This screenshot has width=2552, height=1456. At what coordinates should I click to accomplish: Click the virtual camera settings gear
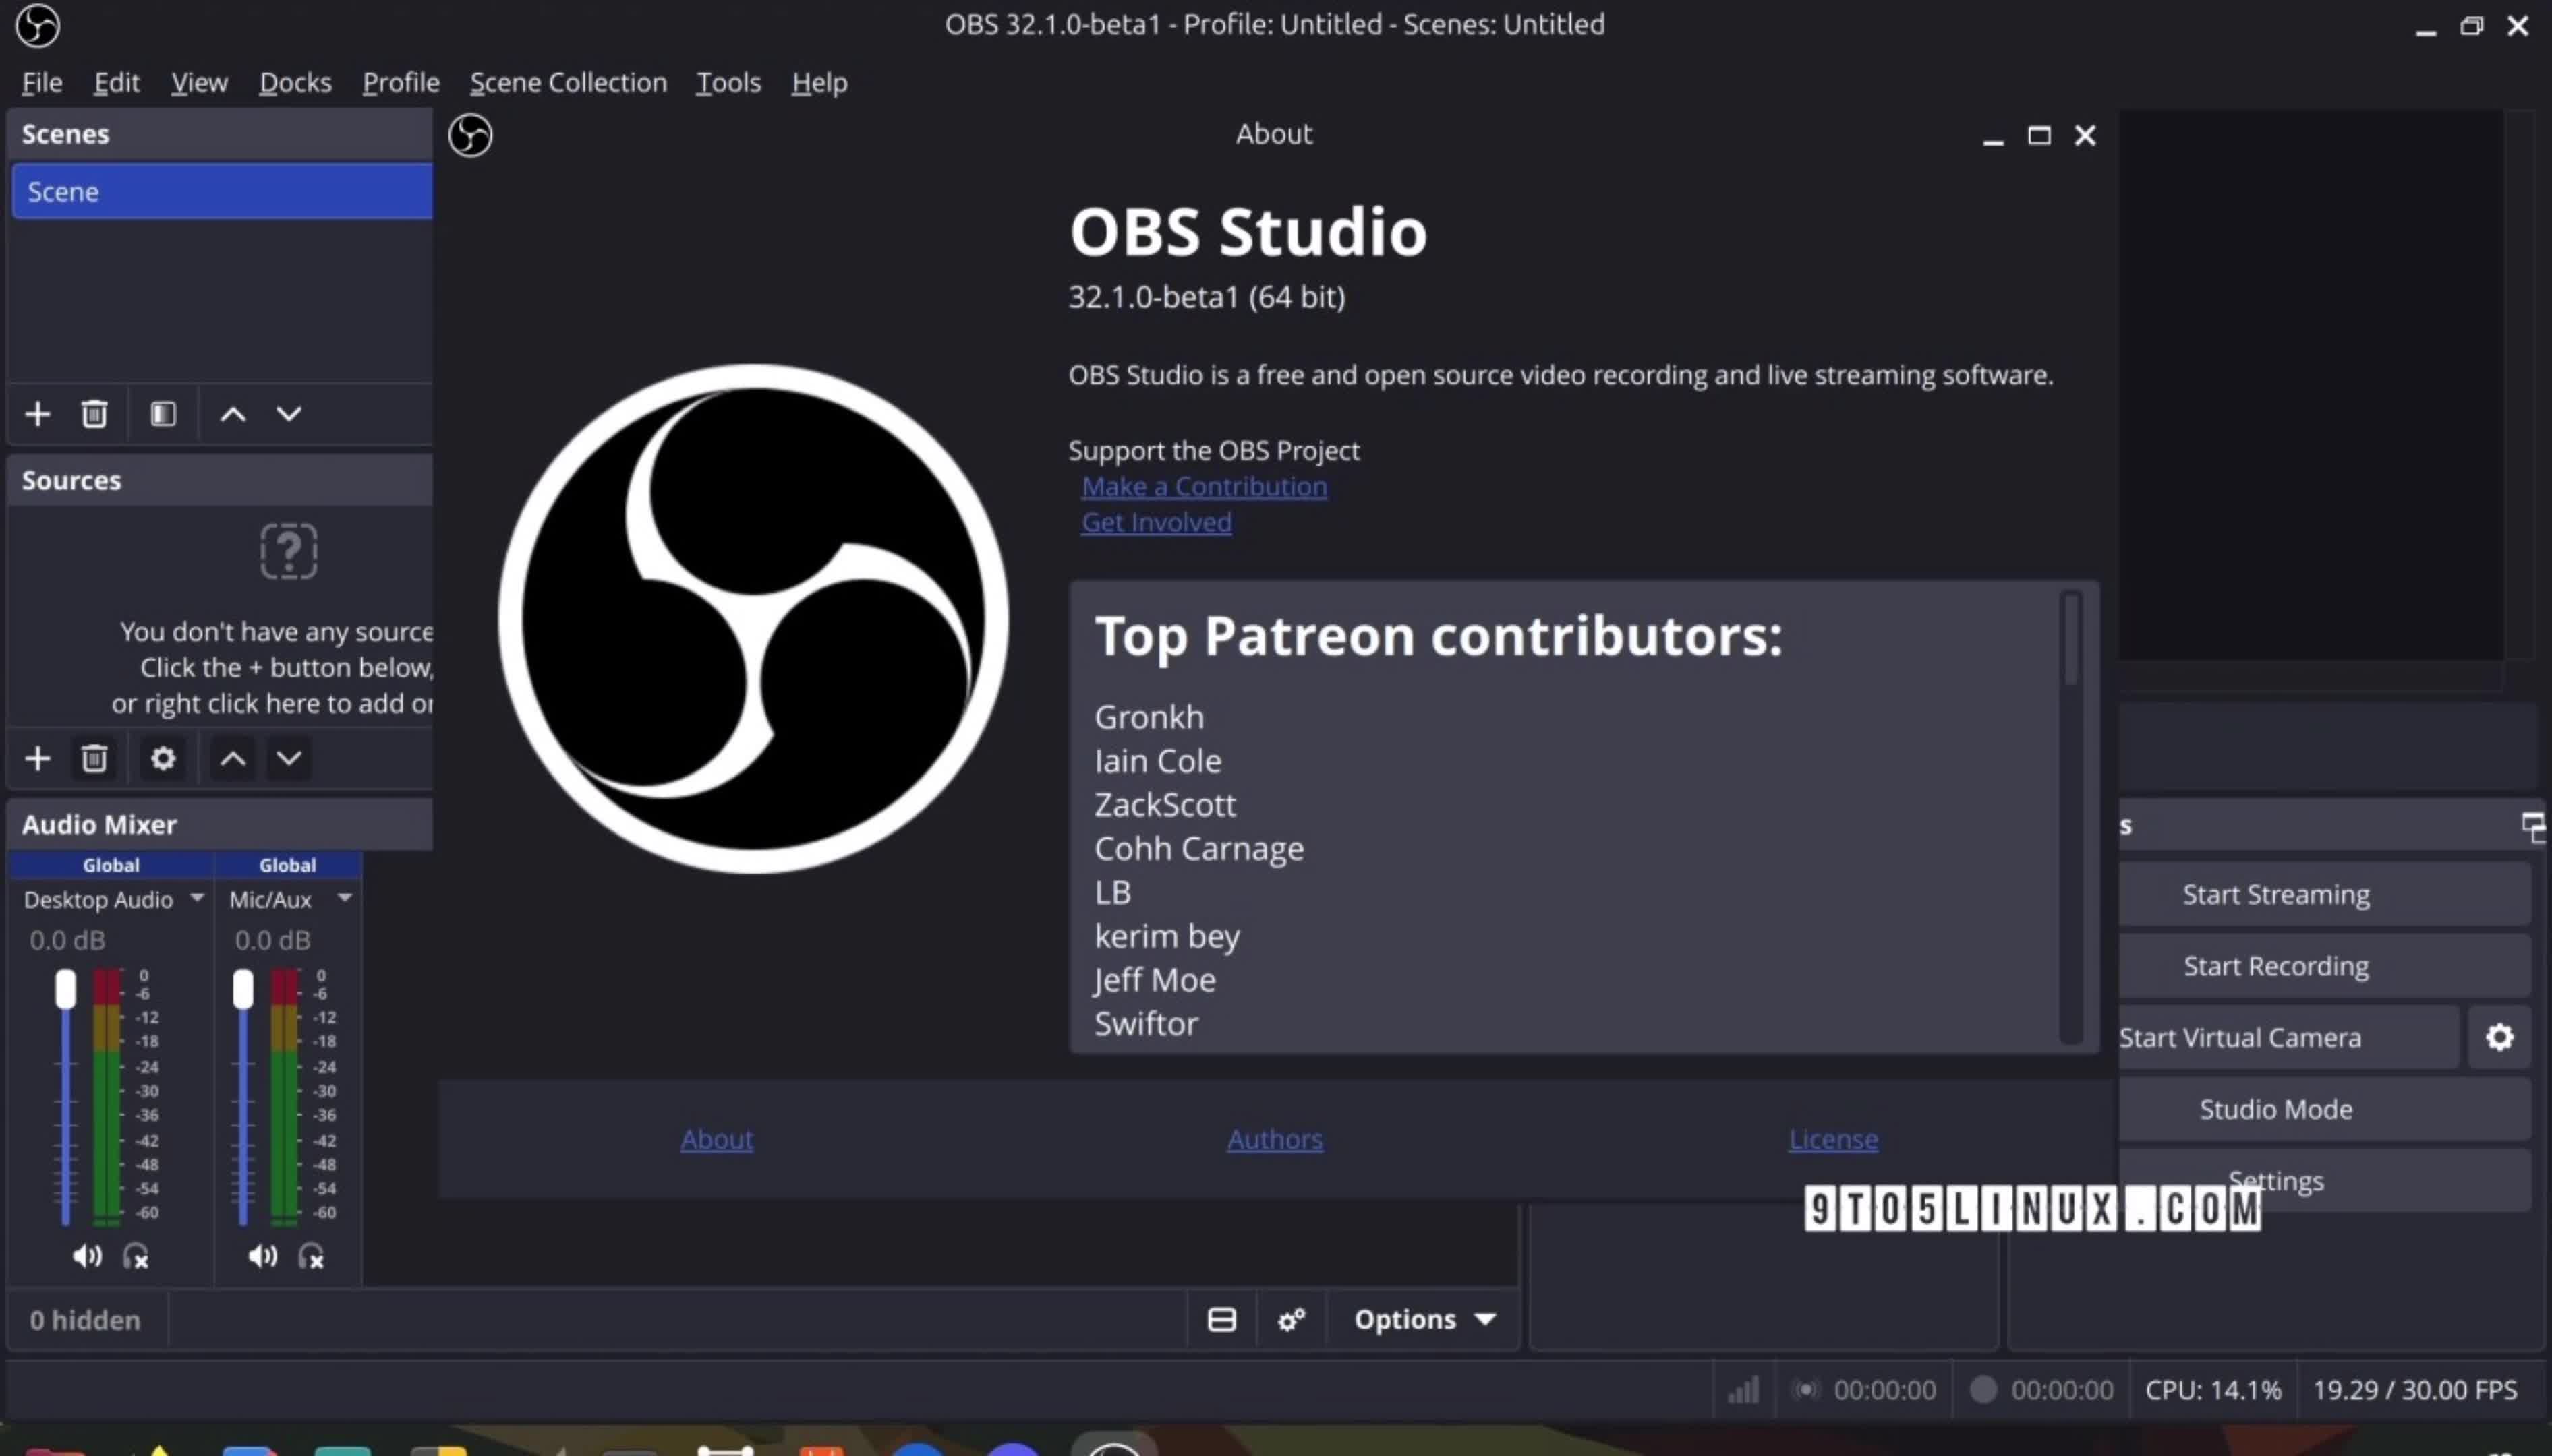2499,1037
